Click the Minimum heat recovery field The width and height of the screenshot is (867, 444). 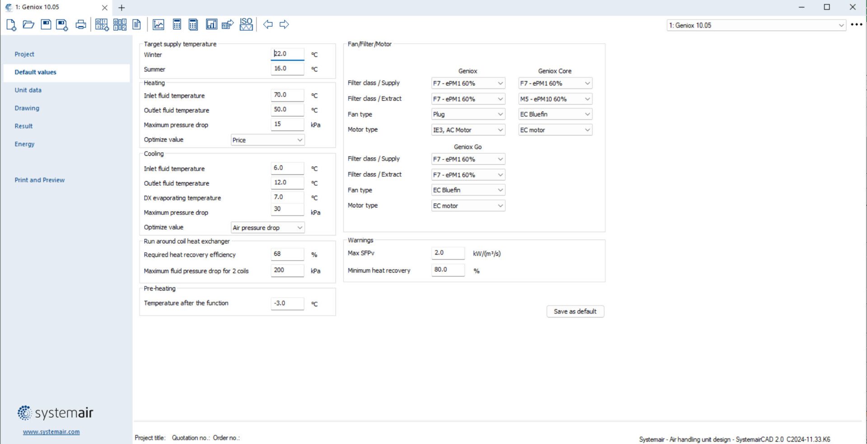pyautogui.click(x=448, y=270)
